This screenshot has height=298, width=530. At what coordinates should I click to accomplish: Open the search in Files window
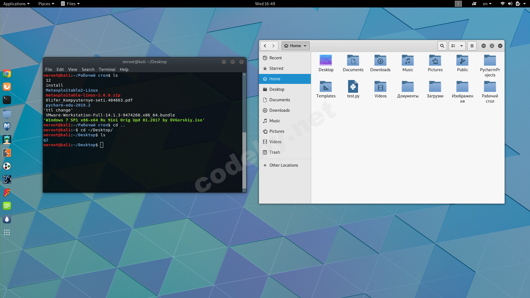(442, 46)
